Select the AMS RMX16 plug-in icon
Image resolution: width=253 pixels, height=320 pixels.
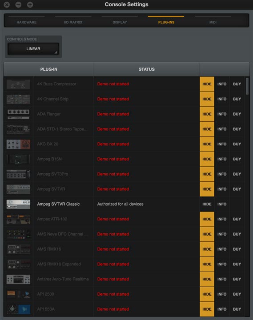point(18,249)
